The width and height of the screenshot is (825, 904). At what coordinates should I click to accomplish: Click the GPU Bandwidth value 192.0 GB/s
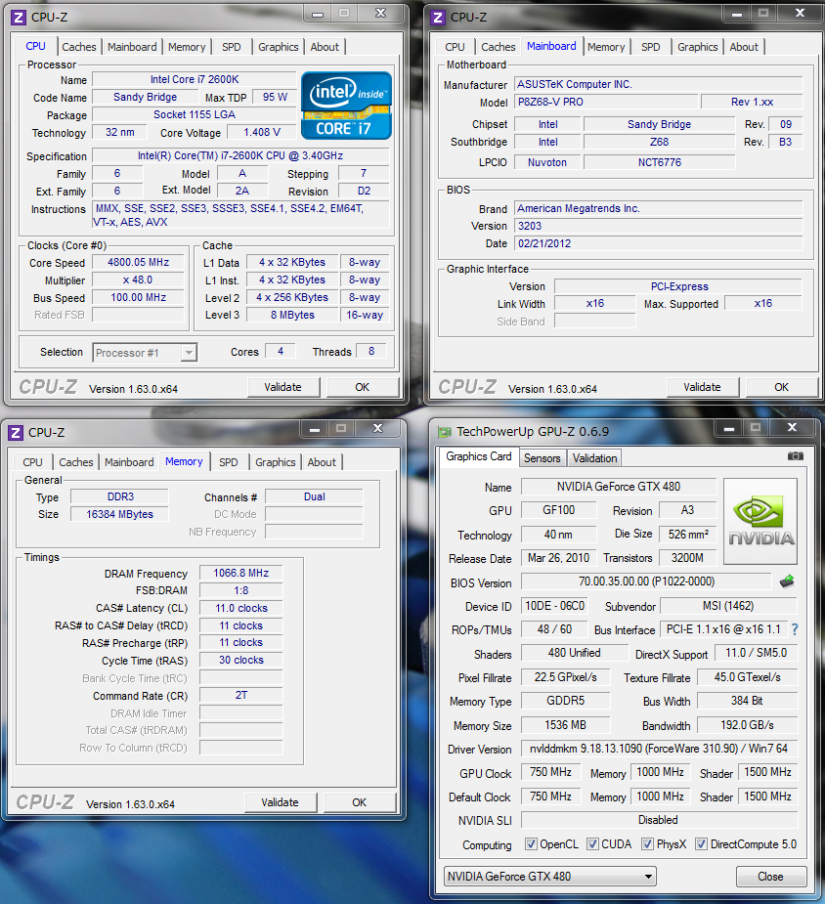coord(747,725)
